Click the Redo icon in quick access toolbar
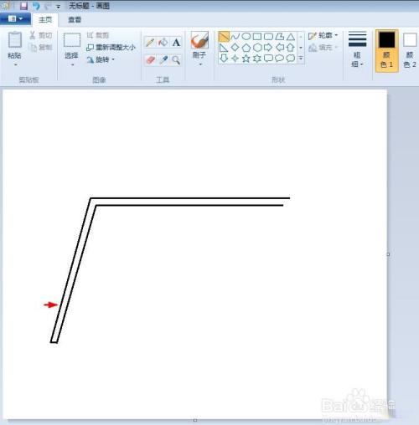Viewport: 419px width, 425px height. 48,6
